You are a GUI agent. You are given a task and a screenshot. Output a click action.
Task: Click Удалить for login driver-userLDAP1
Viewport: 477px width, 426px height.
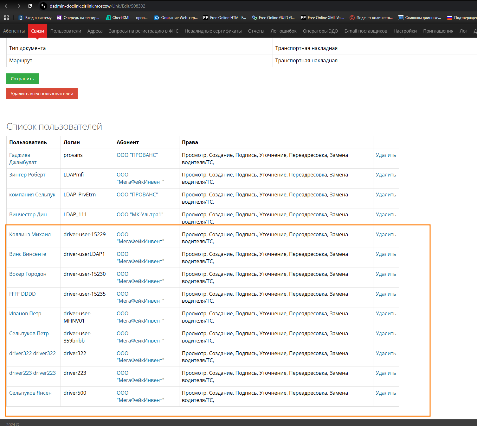click(x=386, y=254)
